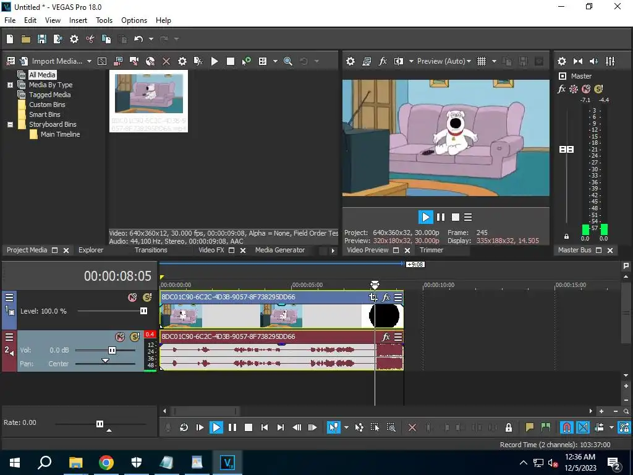Toggle timeline snapping magnet icon

pyautogui.click(x=567, y=427)
